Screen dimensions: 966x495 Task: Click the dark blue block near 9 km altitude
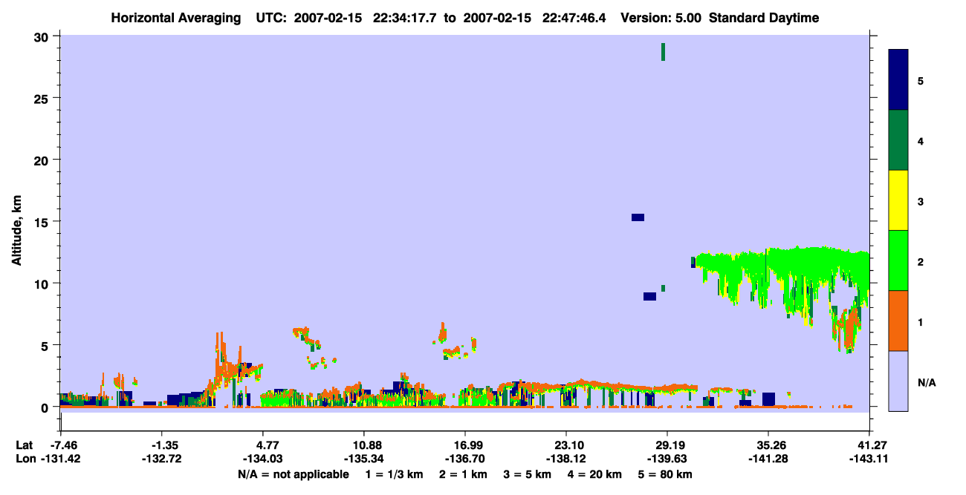[x=649, y=296]
